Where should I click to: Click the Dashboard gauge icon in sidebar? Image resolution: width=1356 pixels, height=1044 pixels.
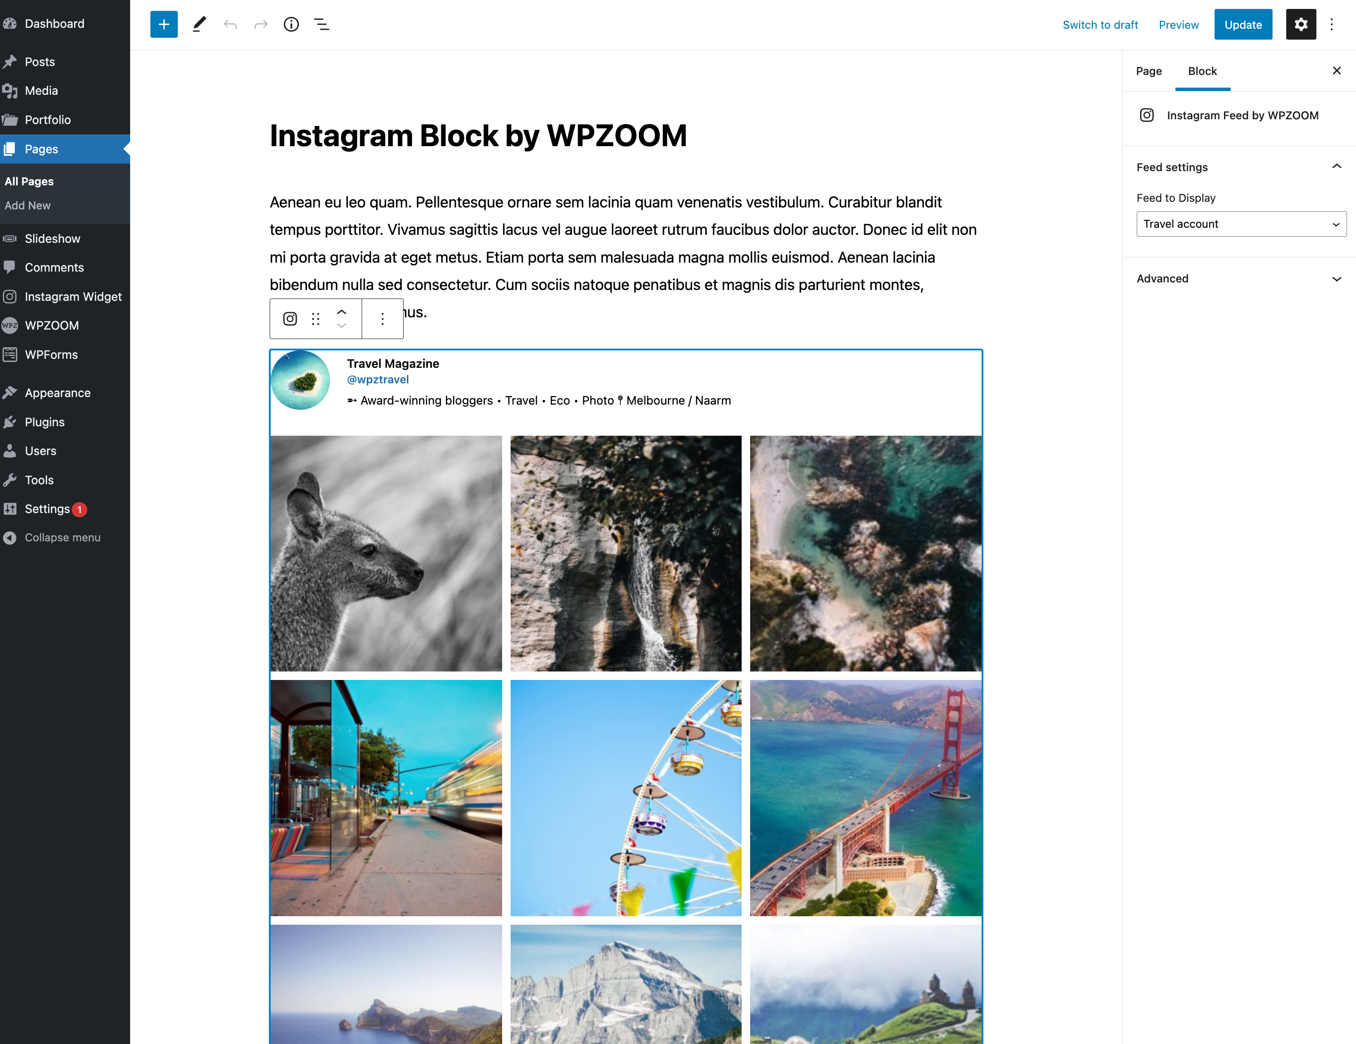tap(9, 24)
